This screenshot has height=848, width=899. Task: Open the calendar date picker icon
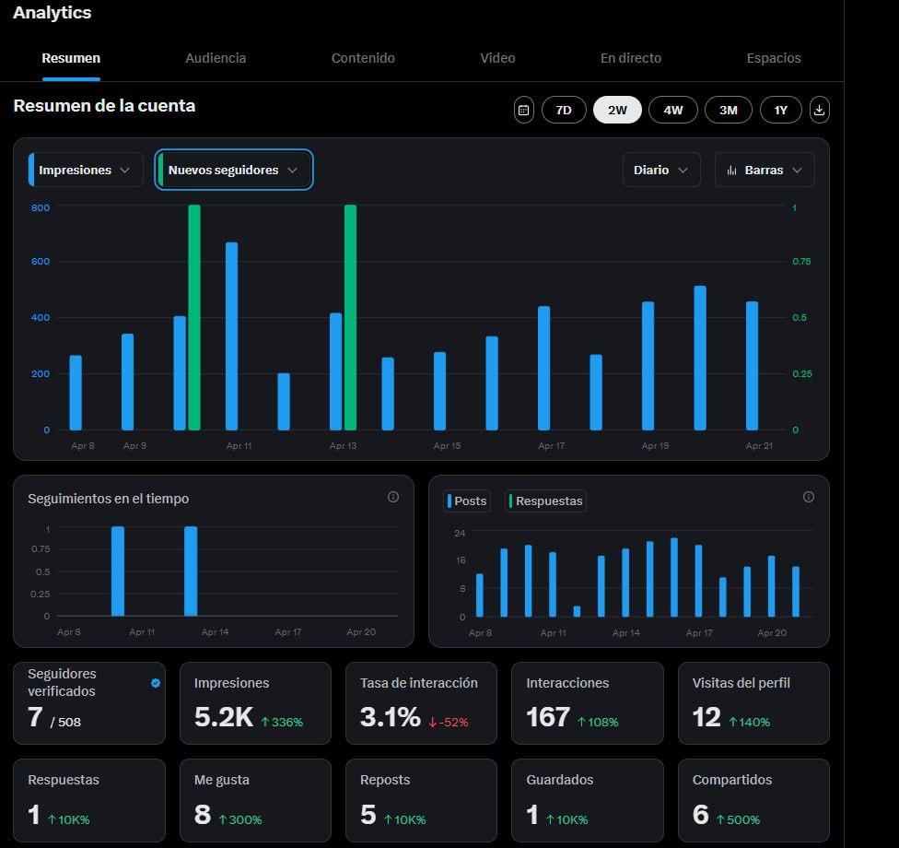pos(523,111)
